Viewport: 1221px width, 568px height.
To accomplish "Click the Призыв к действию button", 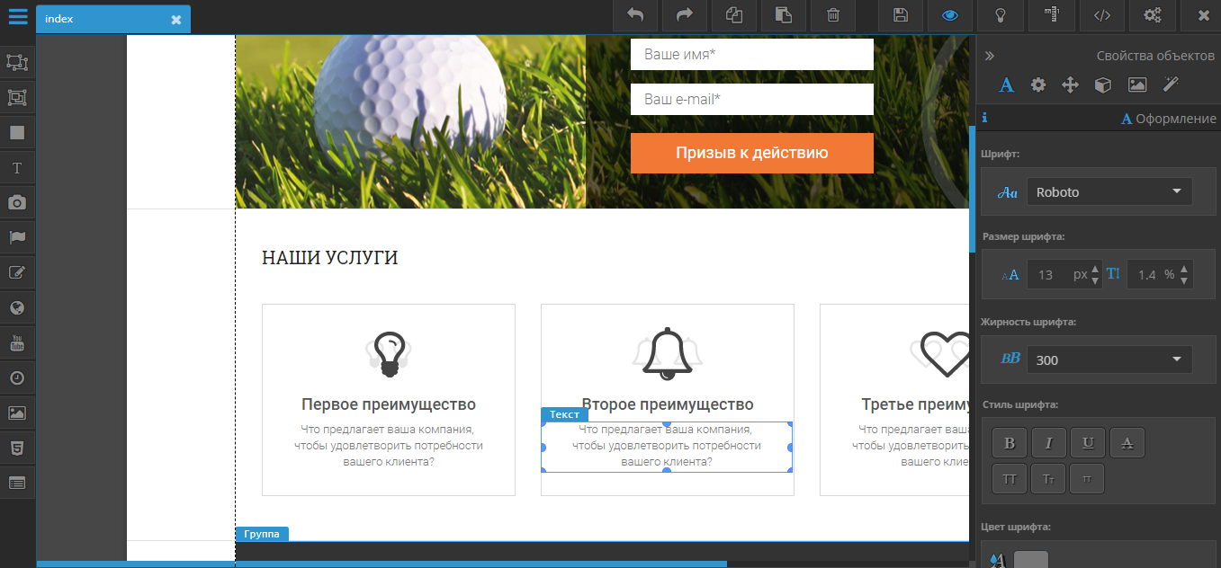I will click(752, 153).
